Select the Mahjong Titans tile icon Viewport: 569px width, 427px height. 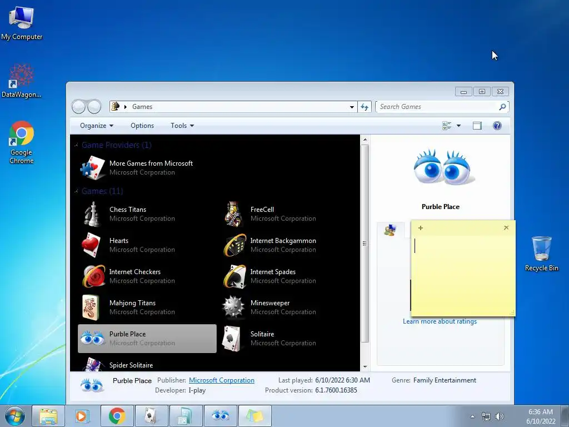(x=91, y=307)
